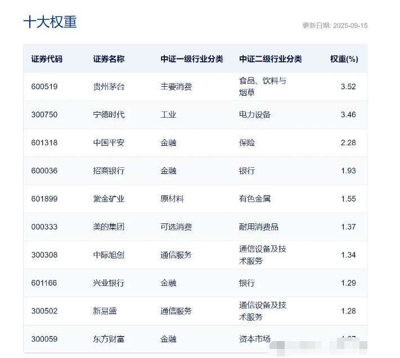
Task: Select stock code 601899
Action: (x=44, y=199)
